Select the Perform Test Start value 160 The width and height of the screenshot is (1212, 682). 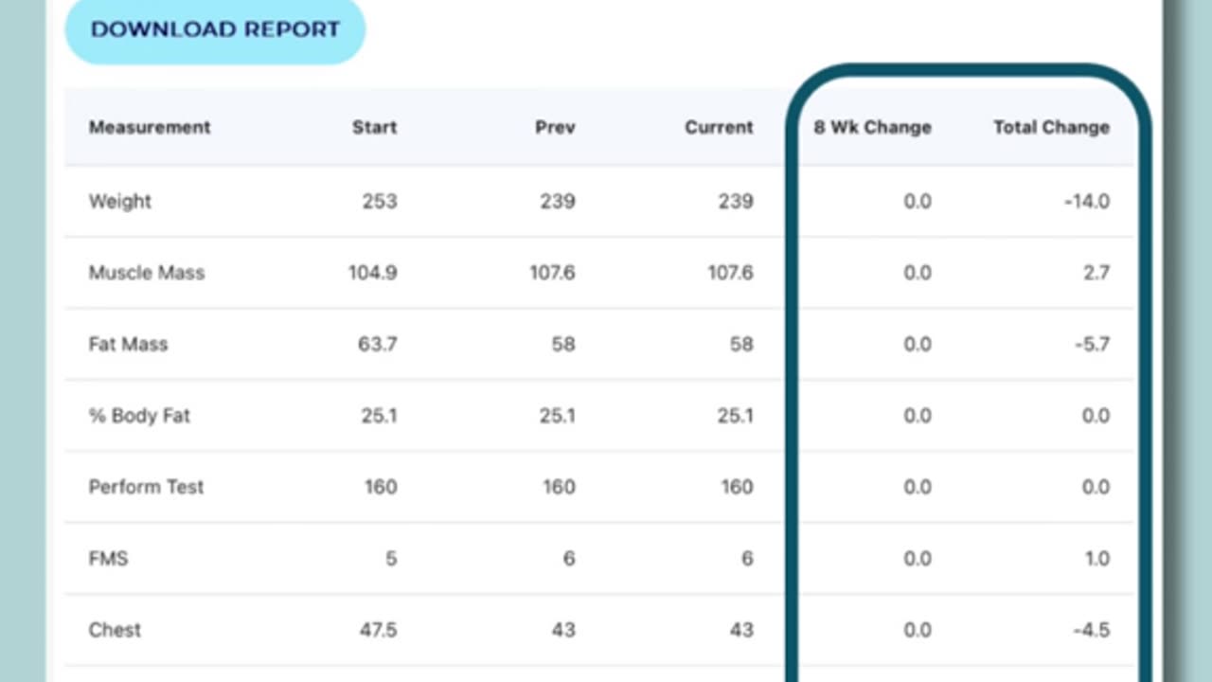tap(382, 487)
